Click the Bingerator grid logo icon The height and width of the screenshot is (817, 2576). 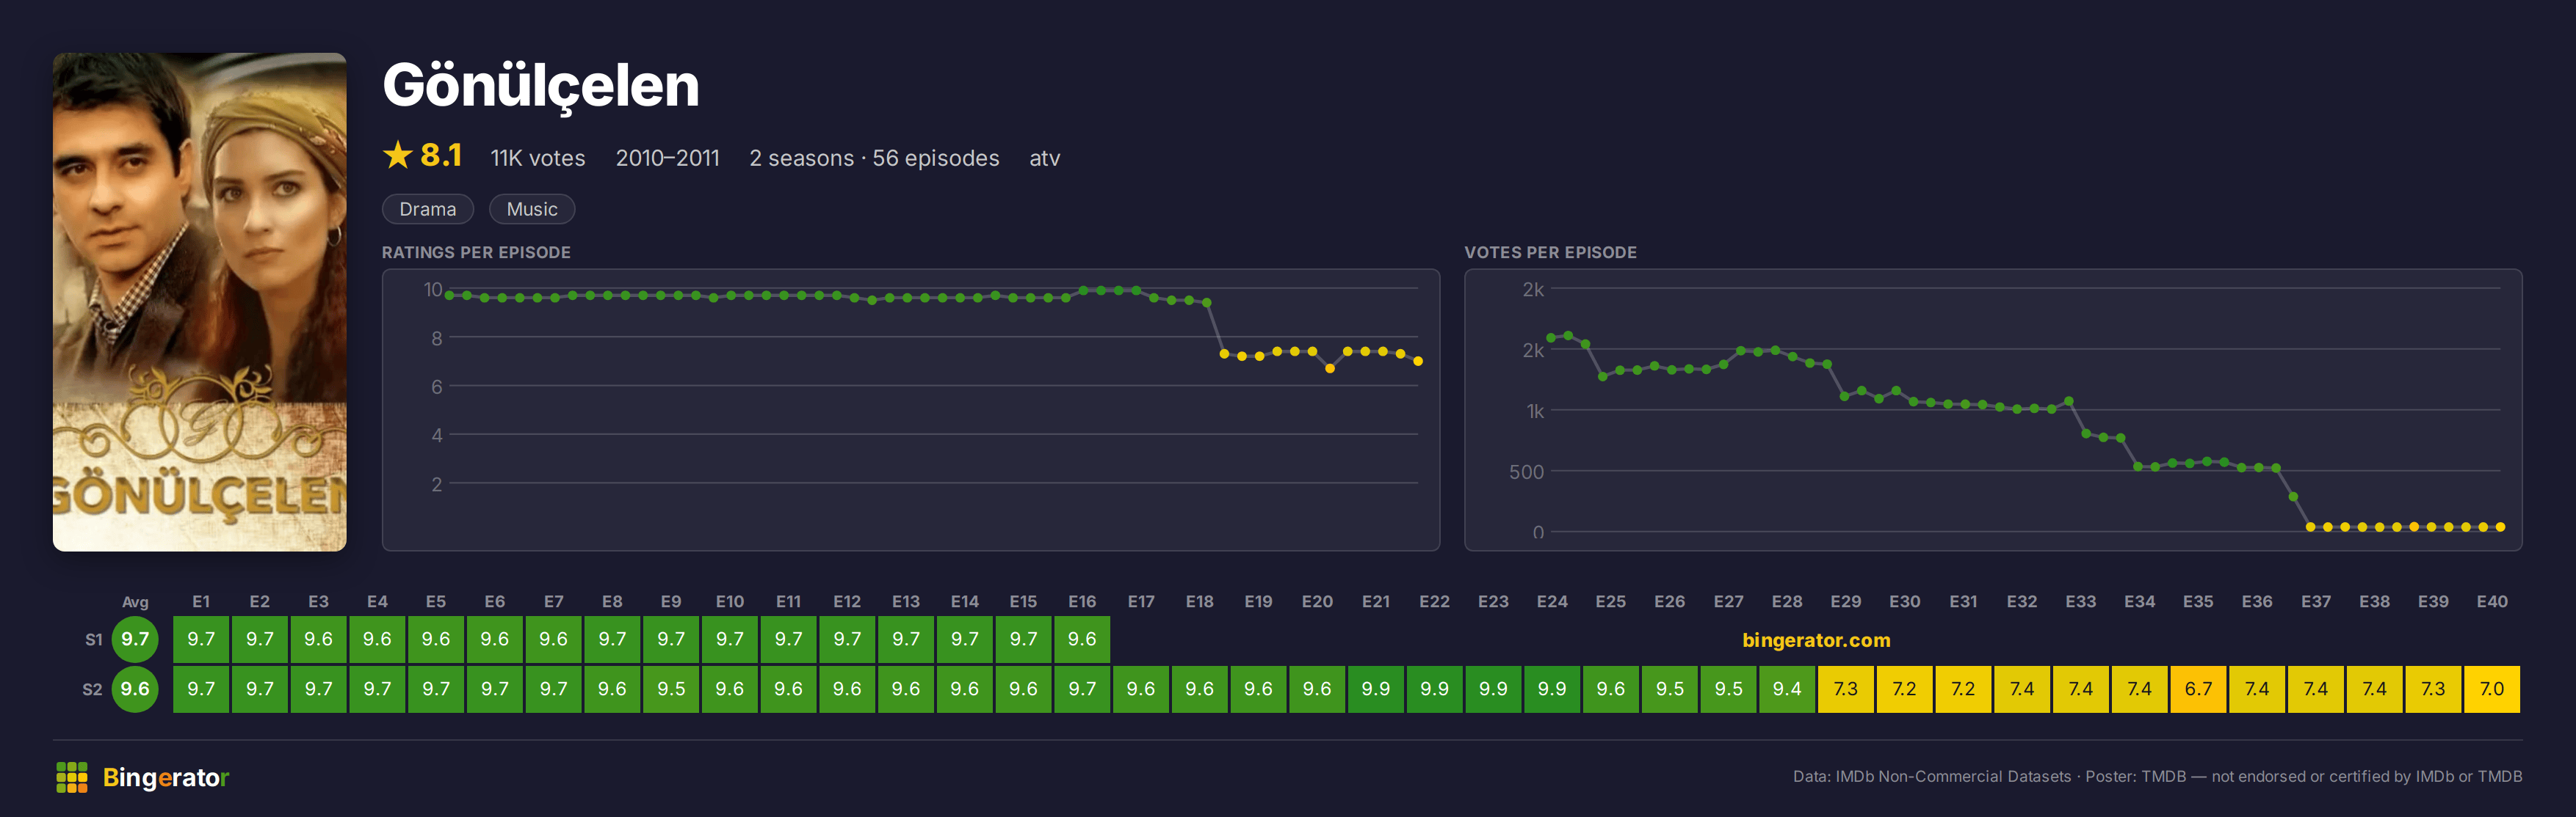(72, 777)
